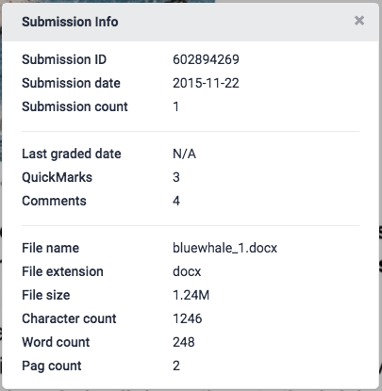Click the QuickMarks label
The height and width of the screenshot is (391, 382).
point(57,177)
